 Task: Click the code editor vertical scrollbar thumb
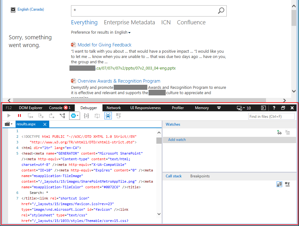tap(159, 140)
